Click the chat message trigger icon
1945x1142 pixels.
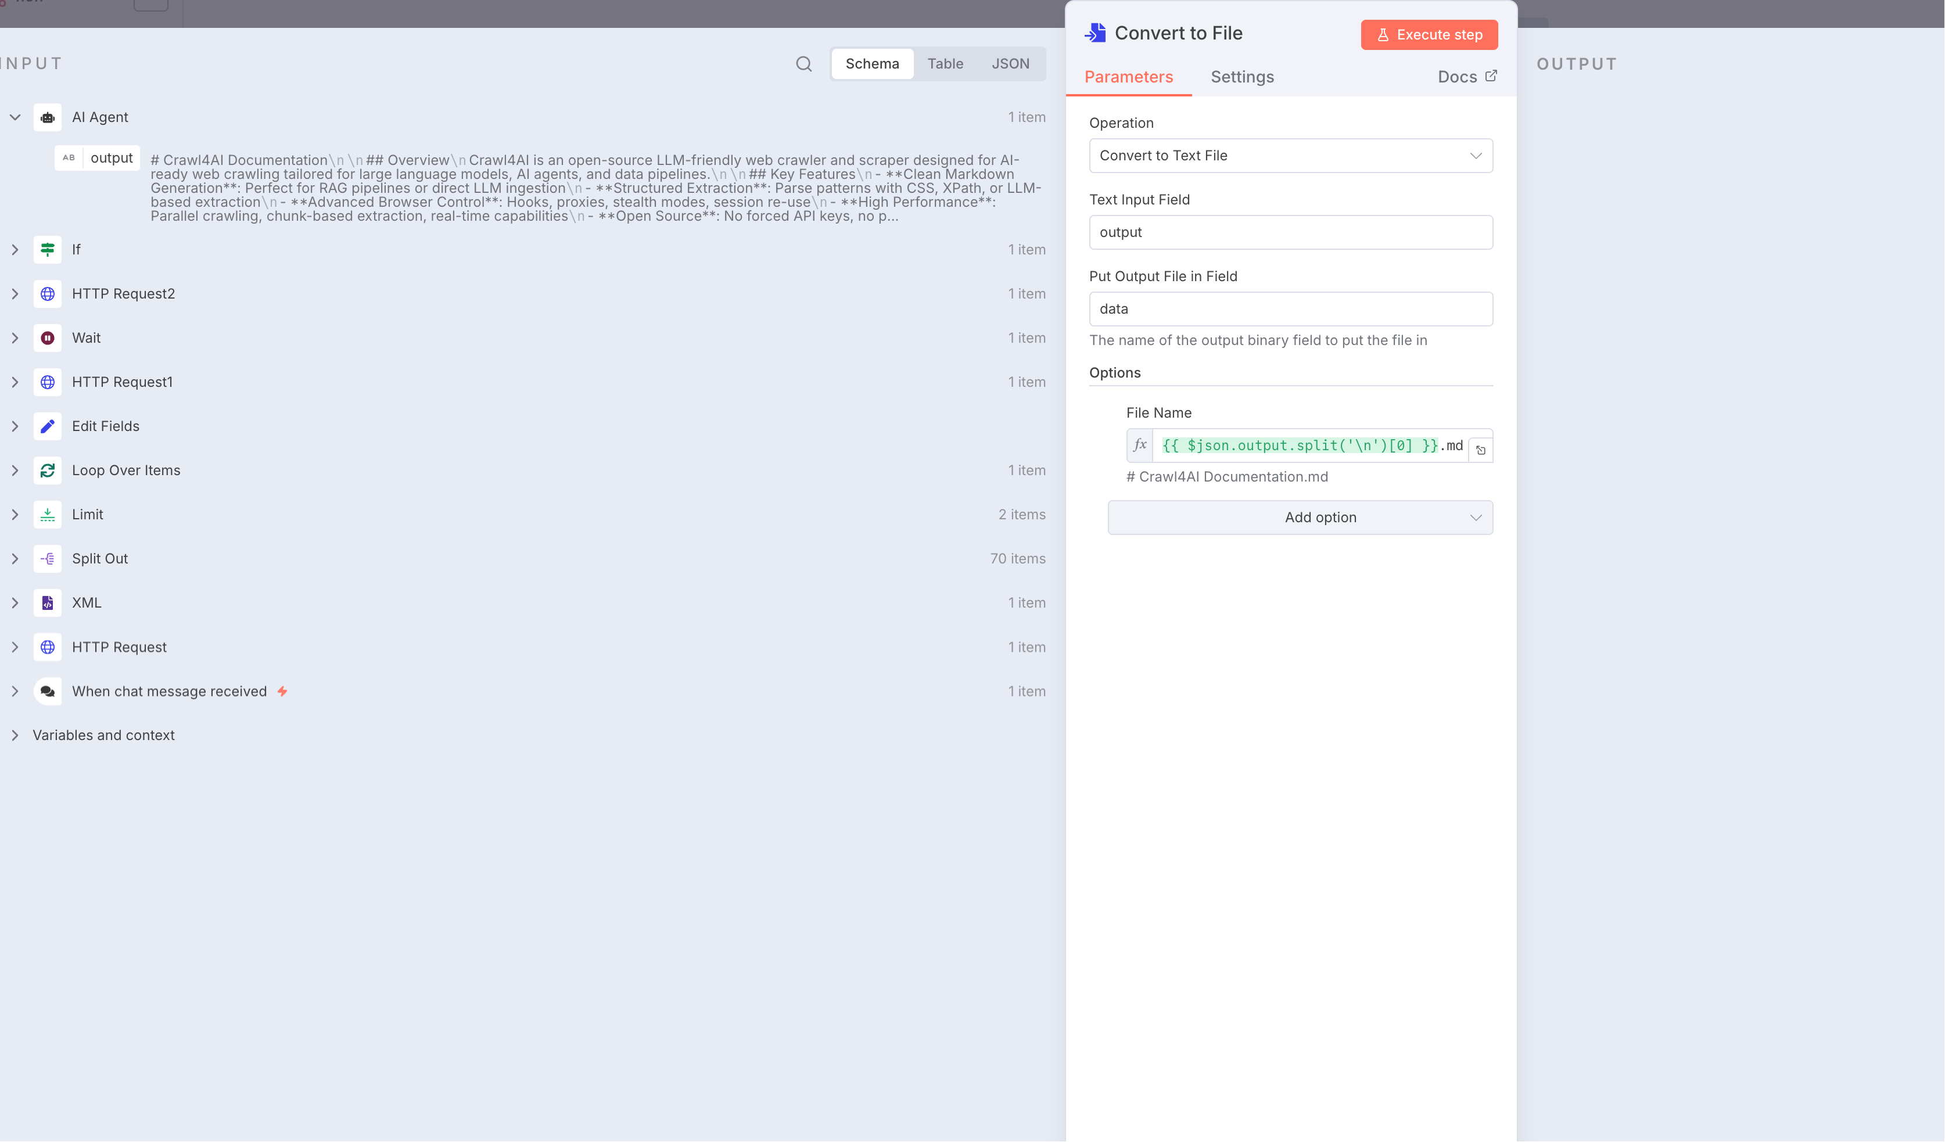tap(48, 691)
